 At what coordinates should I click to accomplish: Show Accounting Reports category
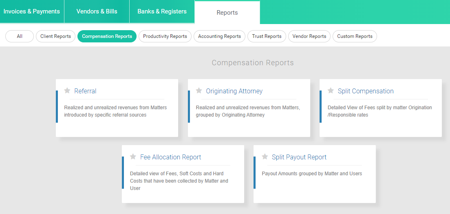click(x=220, y=36)
